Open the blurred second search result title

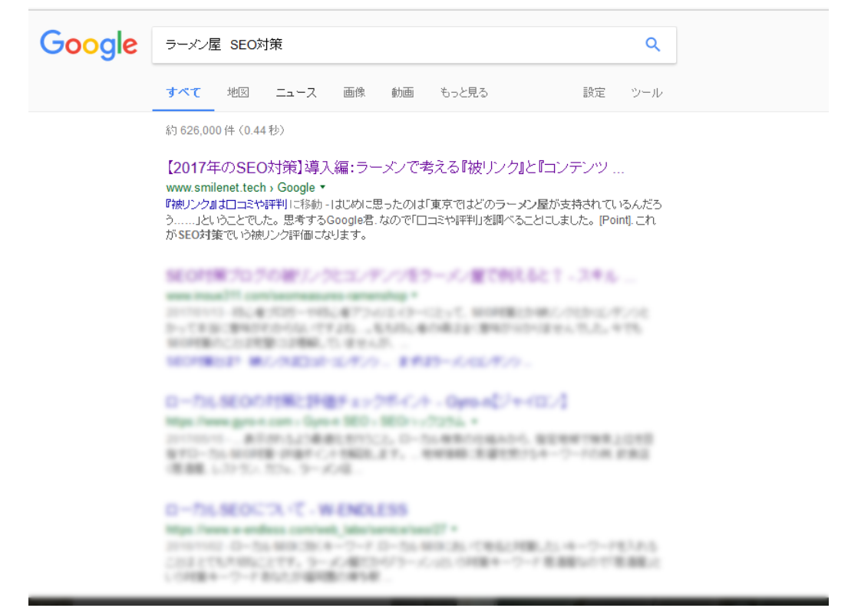pos(401,275)
